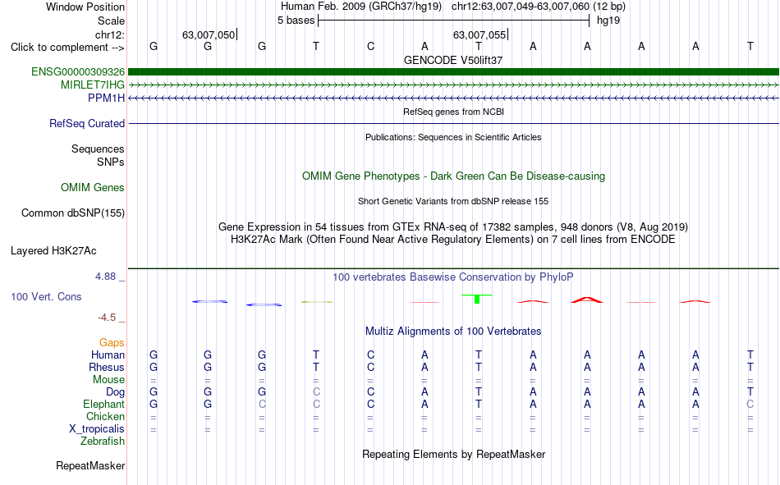Click the SNPs track label
780x485 pixels.
click(111, 162)
